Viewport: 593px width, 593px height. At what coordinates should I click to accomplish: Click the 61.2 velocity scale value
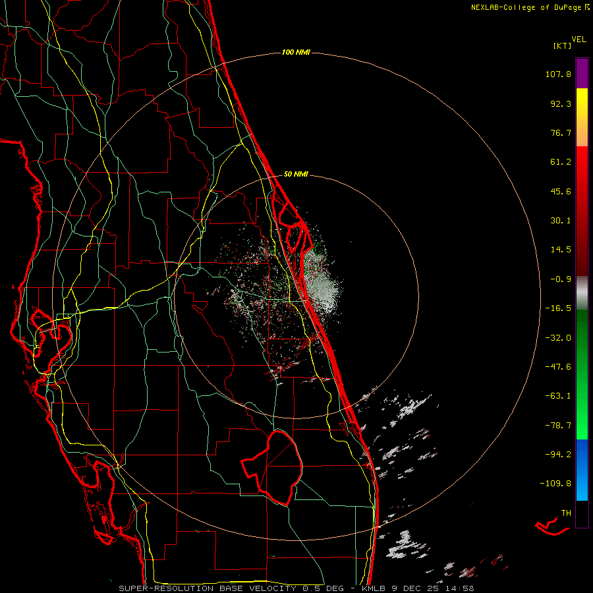(561, 162)
